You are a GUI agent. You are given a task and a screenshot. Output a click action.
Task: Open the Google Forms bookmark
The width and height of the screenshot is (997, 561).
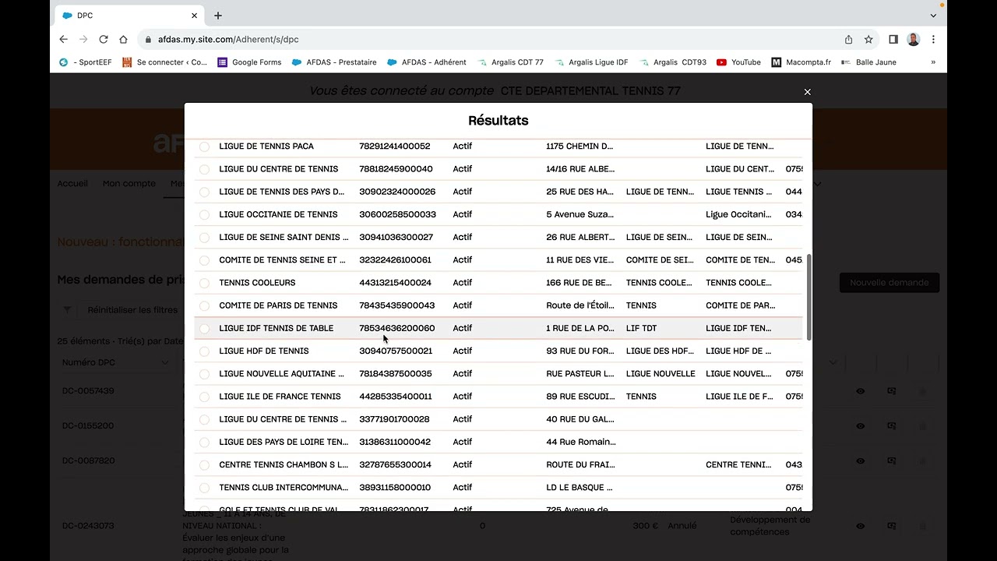click(x=249, y=62)
